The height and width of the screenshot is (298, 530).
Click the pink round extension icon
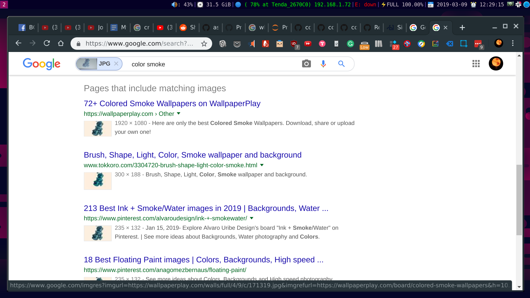pos(322,44)
